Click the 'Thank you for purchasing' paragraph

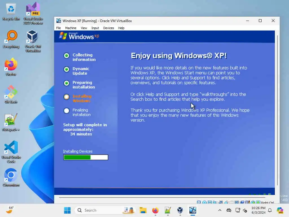[190, 115]
